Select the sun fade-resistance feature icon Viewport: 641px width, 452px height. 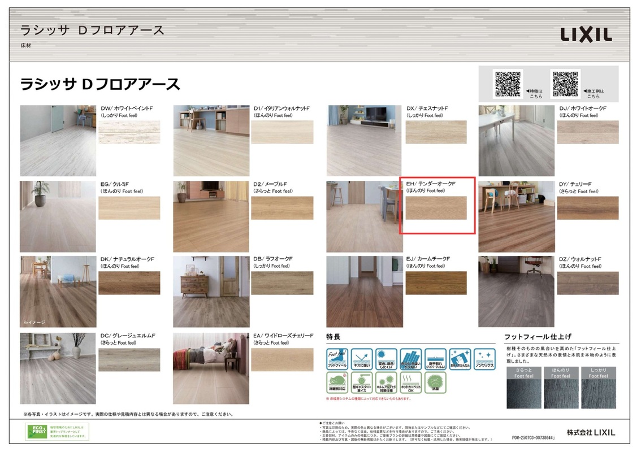pyautogui.click(x=387, y=359)
